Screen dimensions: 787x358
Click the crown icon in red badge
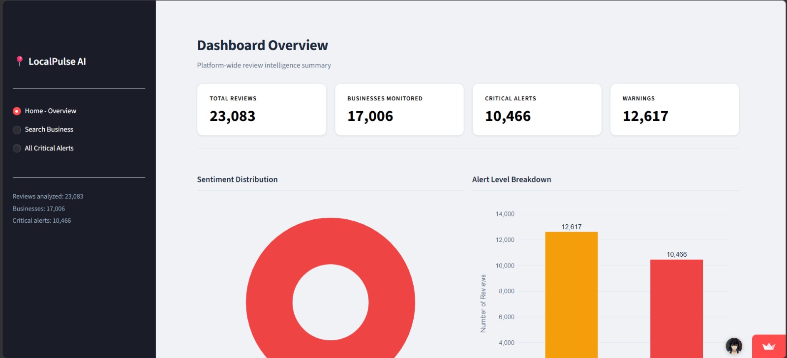[x=769, y=346]
